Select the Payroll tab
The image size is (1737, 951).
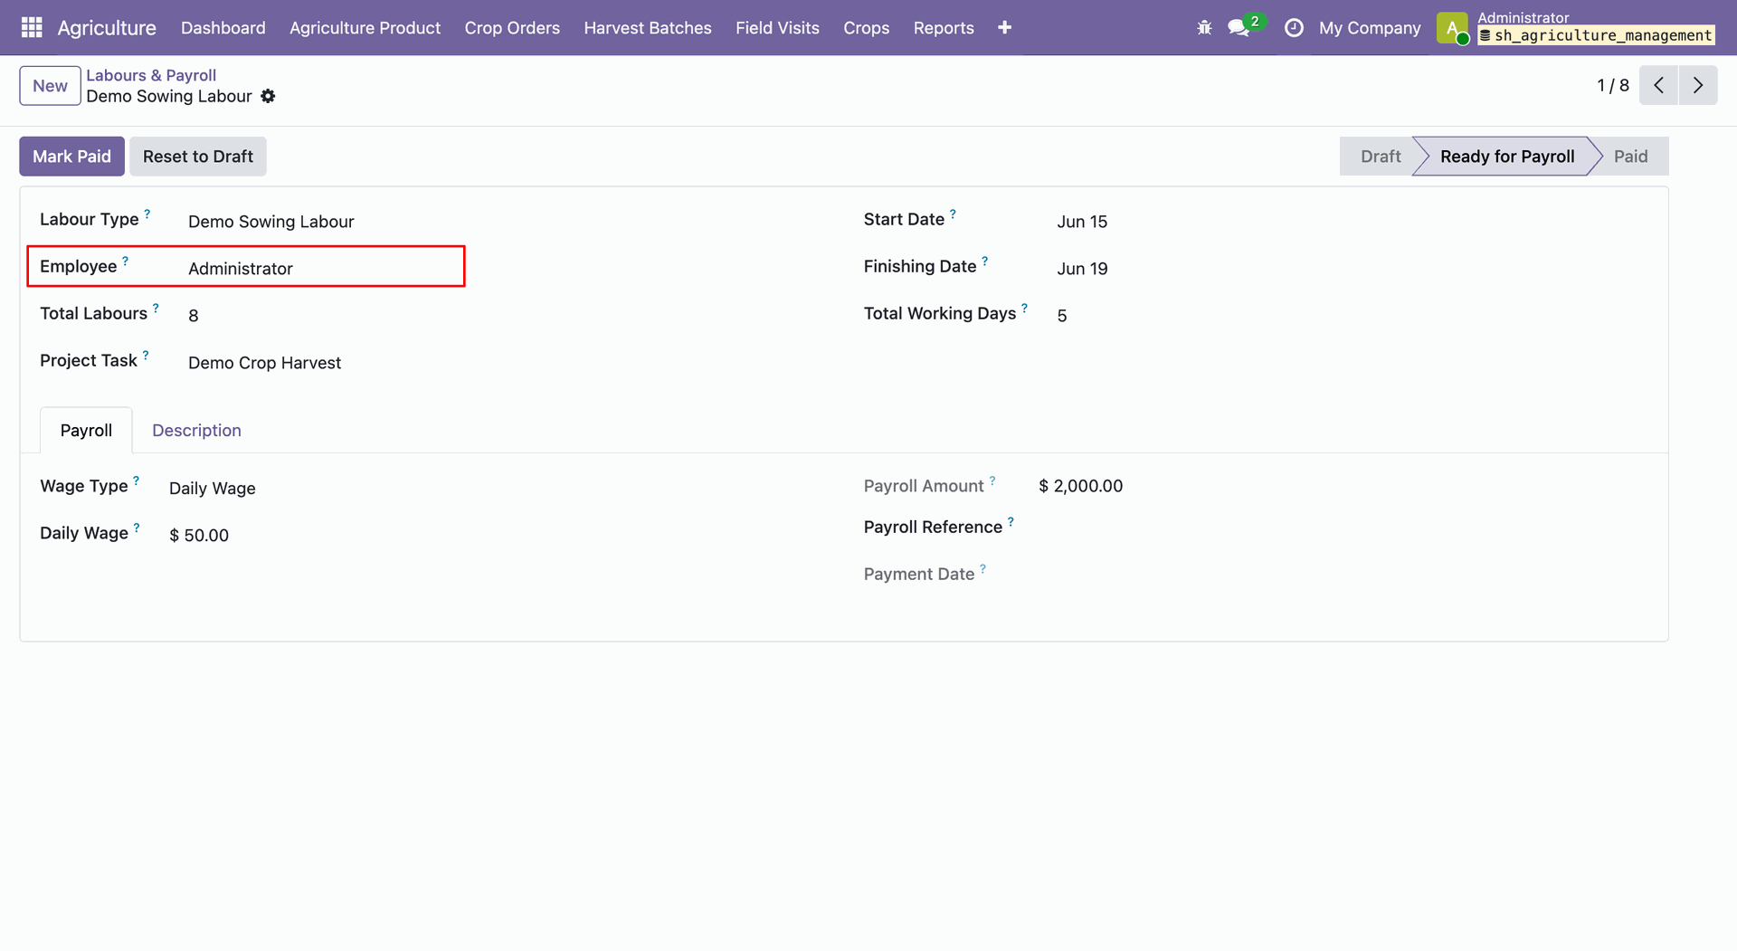click(86, 431)
